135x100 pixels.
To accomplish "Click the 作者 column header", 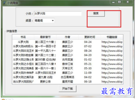I will [x=67, y=37].
